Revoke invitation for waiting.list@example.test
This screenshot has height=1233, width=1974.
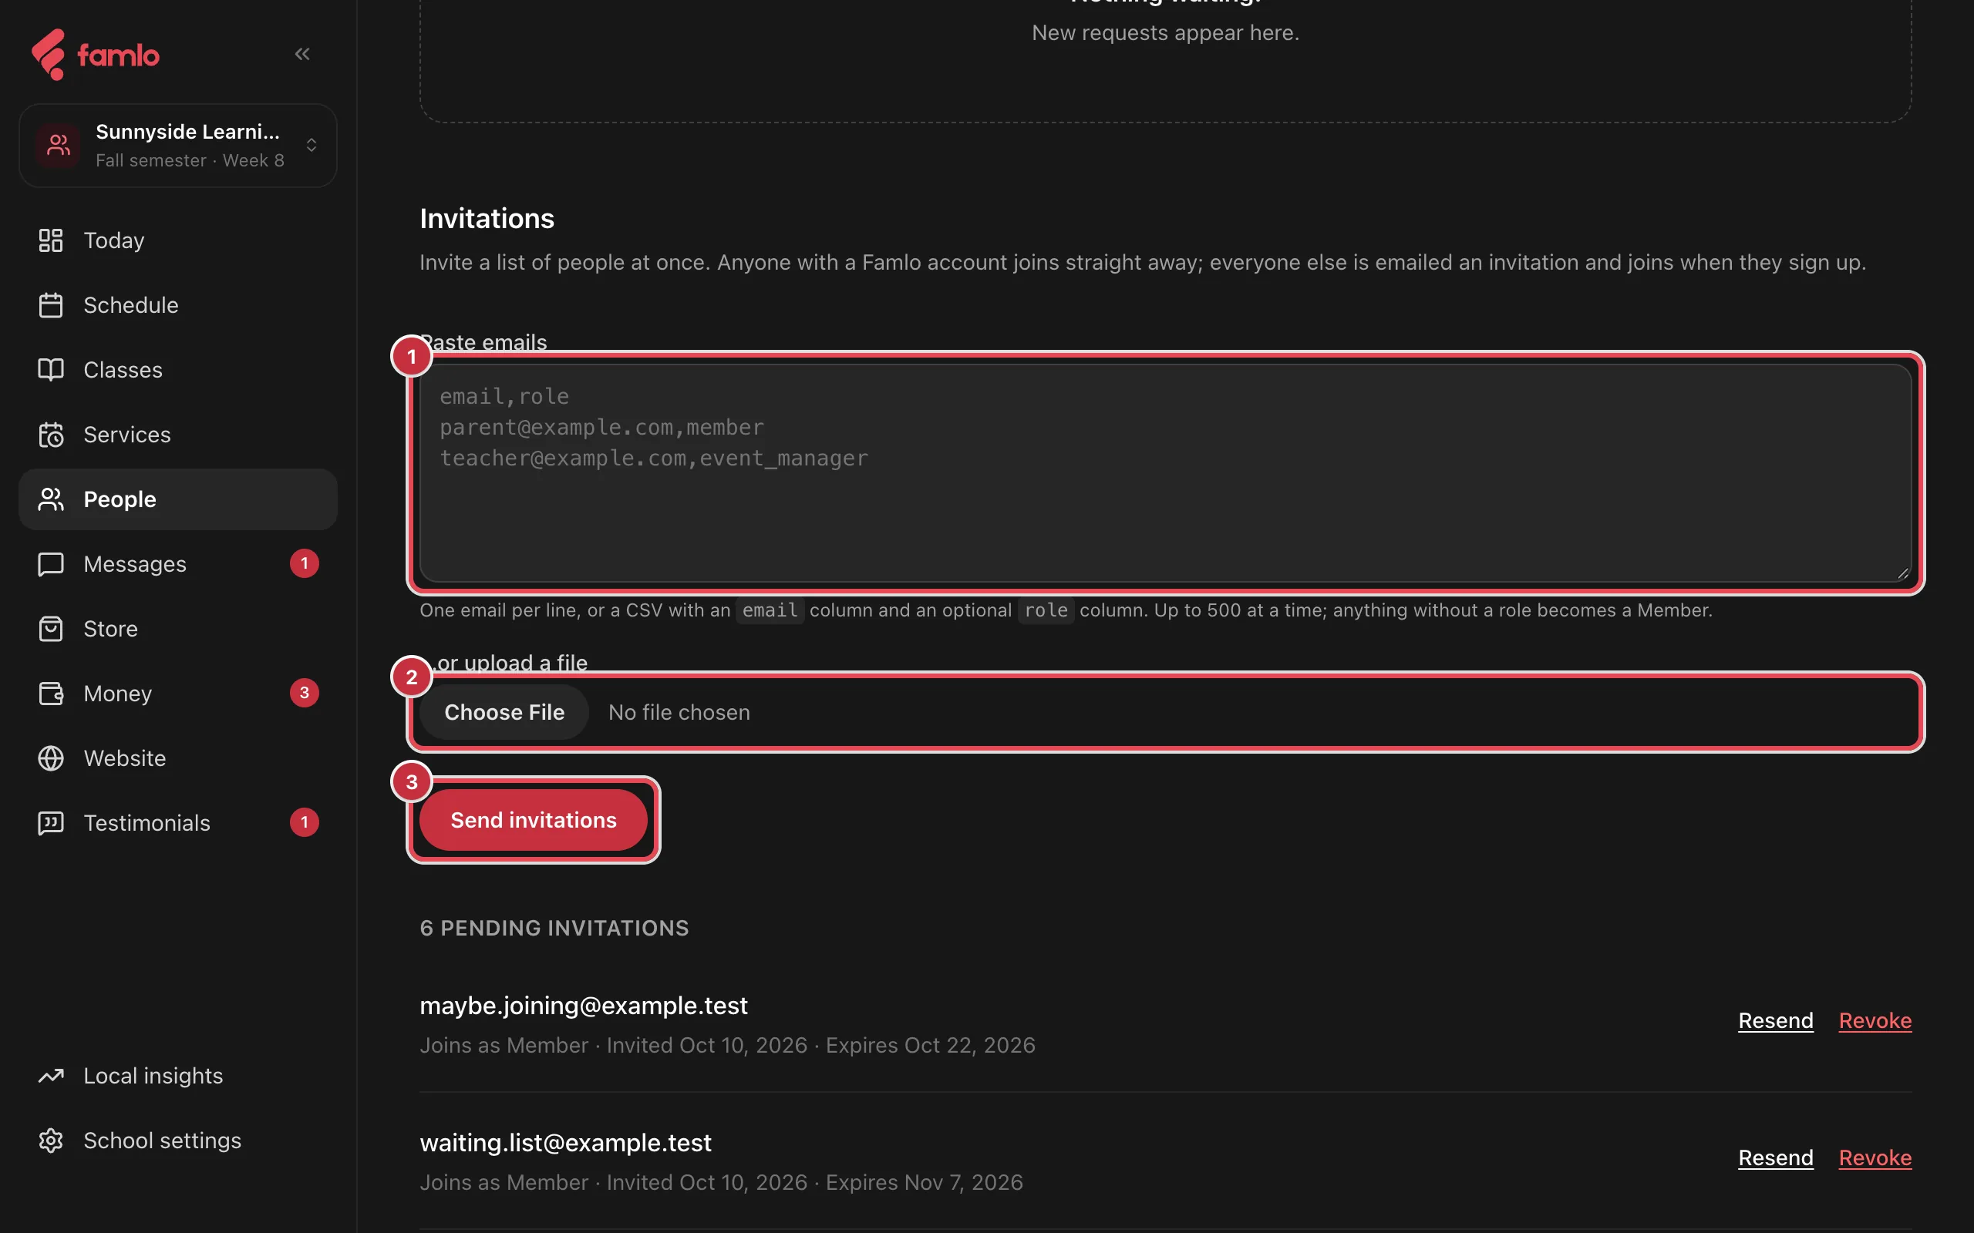[x=1875, y=1158]
